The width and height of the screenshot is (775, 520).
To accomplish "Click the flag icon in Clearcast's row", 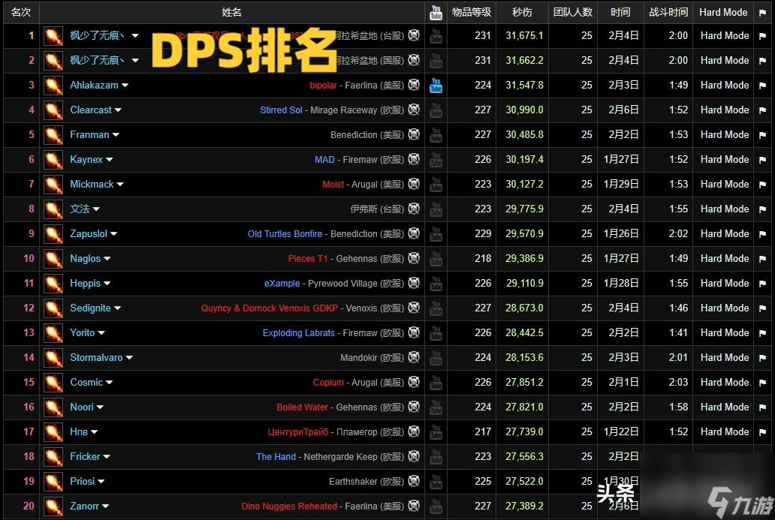I will 762,110.
